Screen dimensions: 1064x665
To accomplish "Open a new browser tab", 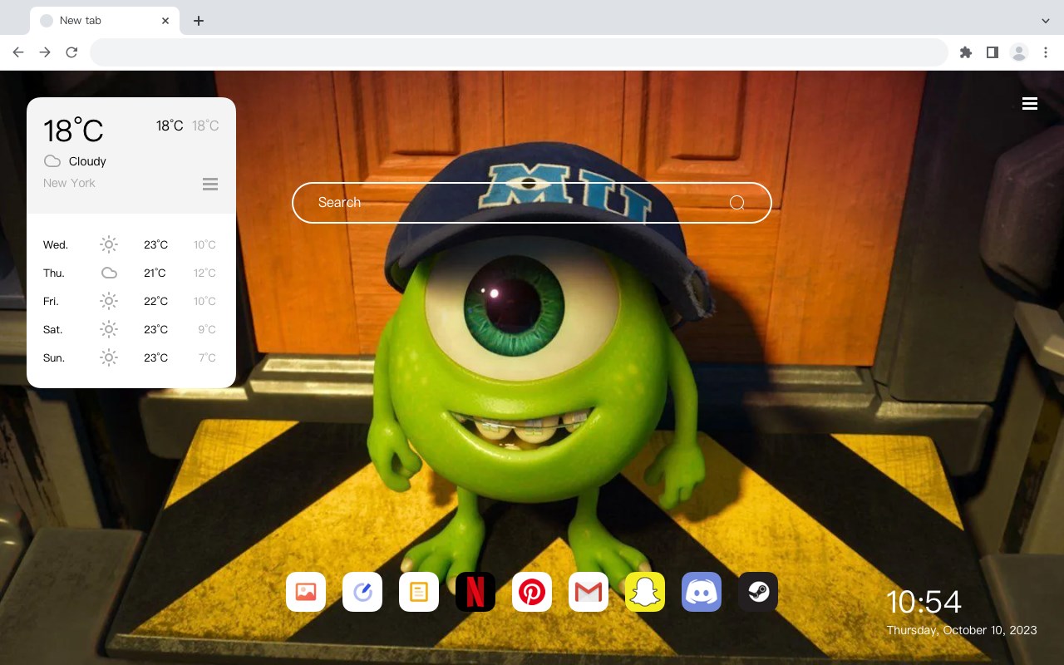I will (x=198, y=21).
